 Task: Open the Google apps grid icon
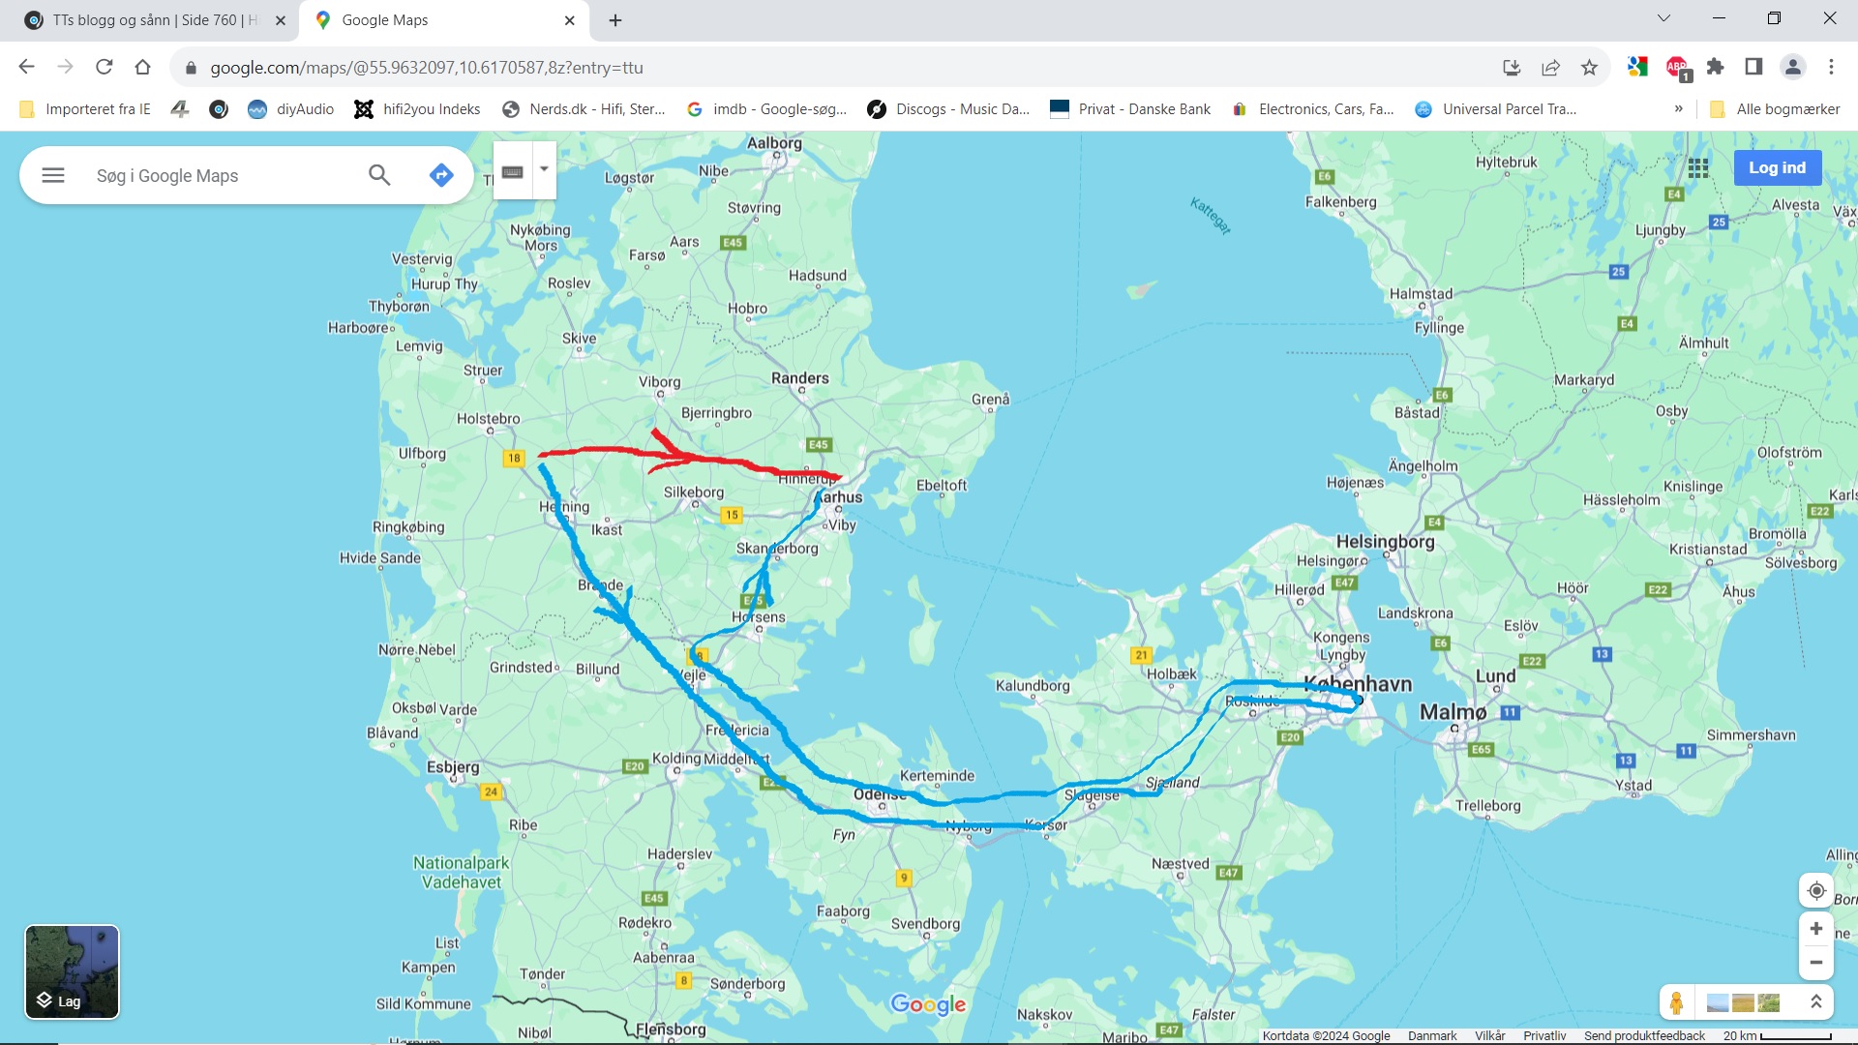click(x=1698, y=168)
